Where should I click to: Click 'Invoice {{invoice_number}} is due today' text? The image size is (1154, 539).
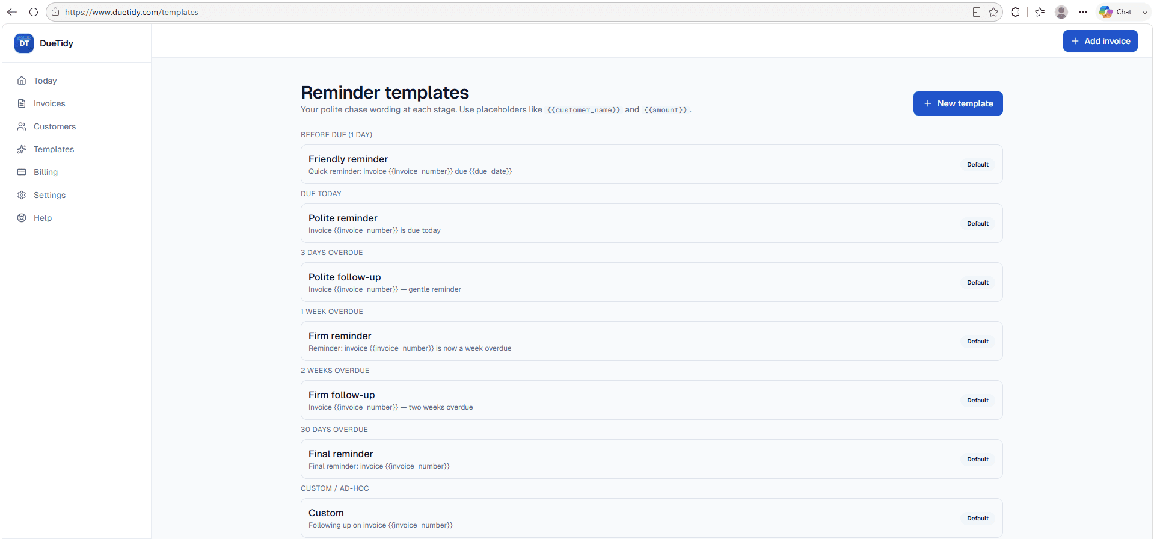click(x=375, y=230)
